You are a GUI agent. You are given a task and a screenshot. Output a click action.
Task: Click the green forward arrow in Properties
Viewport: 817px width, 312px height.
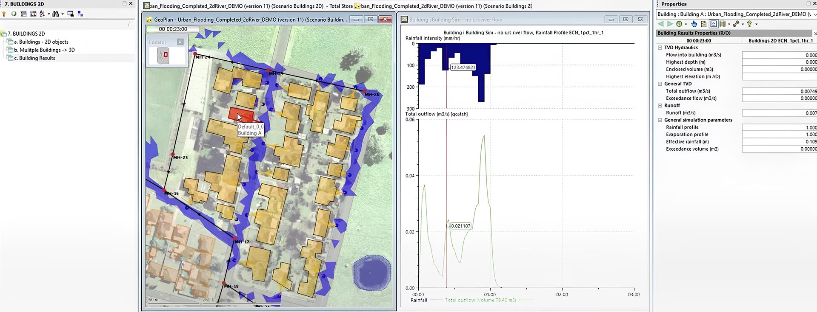[670, 24]
